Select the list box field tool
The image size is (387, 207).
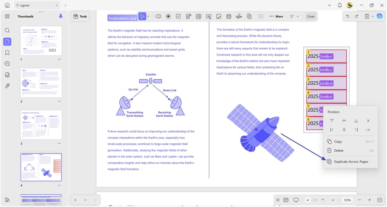[199, 16]
